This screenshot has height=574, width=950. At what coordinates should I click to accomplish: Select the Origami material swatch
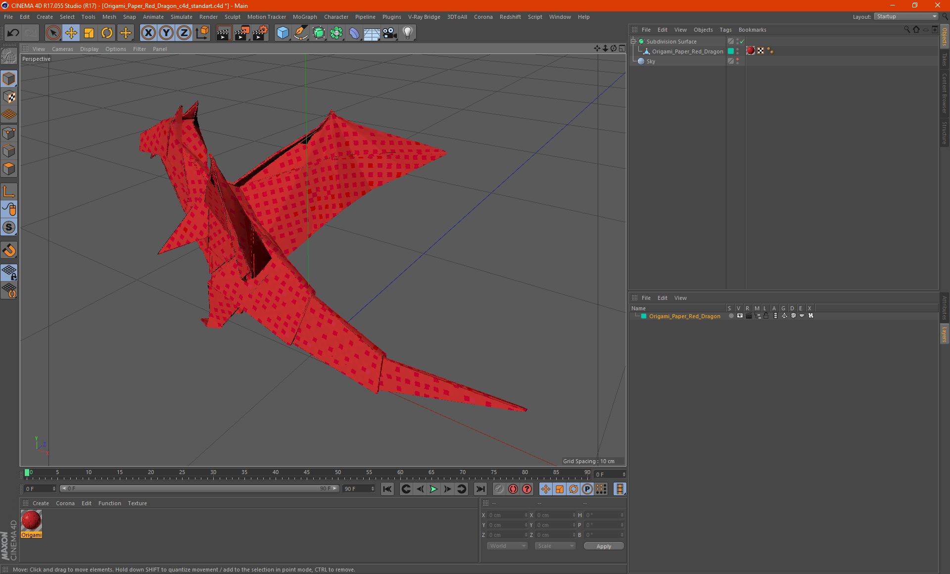point(32,521)
